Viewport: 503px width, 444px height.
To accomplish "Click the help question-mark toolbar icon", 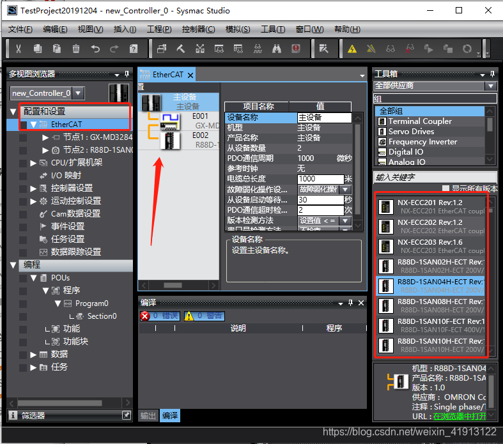I will tap(134, 49).
